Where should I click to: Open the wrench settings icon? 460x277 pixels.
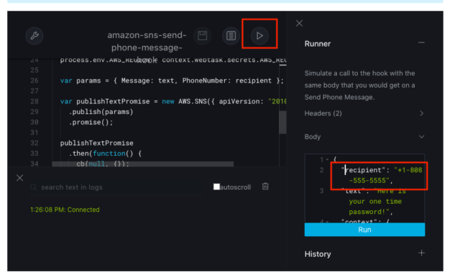click(x=34, y=36)
